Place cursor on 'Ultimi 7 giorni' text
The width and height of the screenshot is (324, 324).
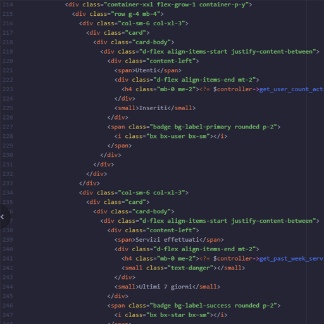click(166, 287)
